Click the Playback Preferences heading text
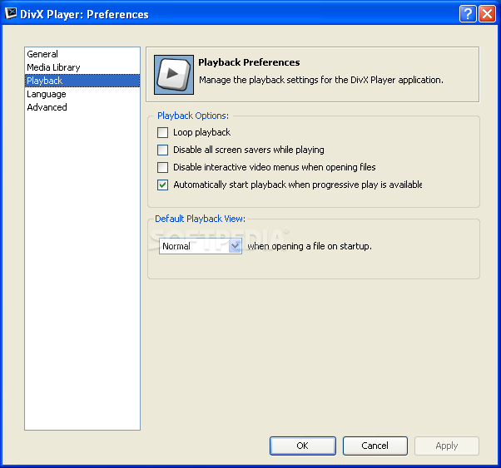Viewport: 501px width, 468px height. click(x=249, y=62)
